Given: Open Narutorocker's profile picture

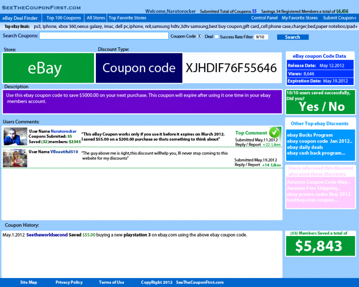Looking at the screenshot, I should click(15, 136).
